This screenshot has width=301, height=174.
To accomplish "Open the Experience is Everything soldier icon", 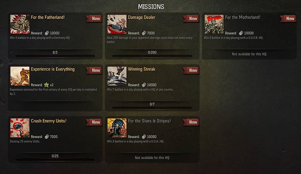I will pyautogui.click(x=20, y=76).
